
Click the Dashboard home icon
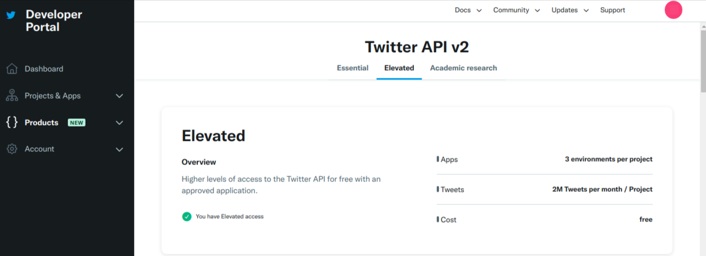click(x=12, y=69)
